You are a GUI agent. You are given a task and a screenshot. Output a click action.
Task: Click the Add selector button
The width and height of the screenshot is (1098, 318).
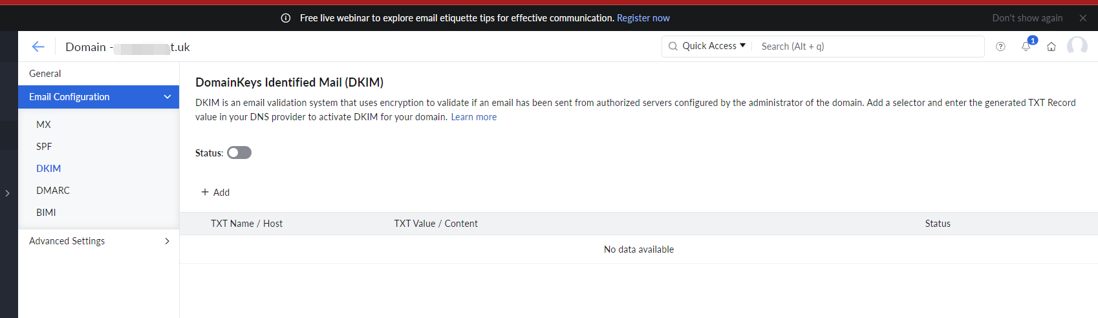pyautogui.click(x=215, y=192)
